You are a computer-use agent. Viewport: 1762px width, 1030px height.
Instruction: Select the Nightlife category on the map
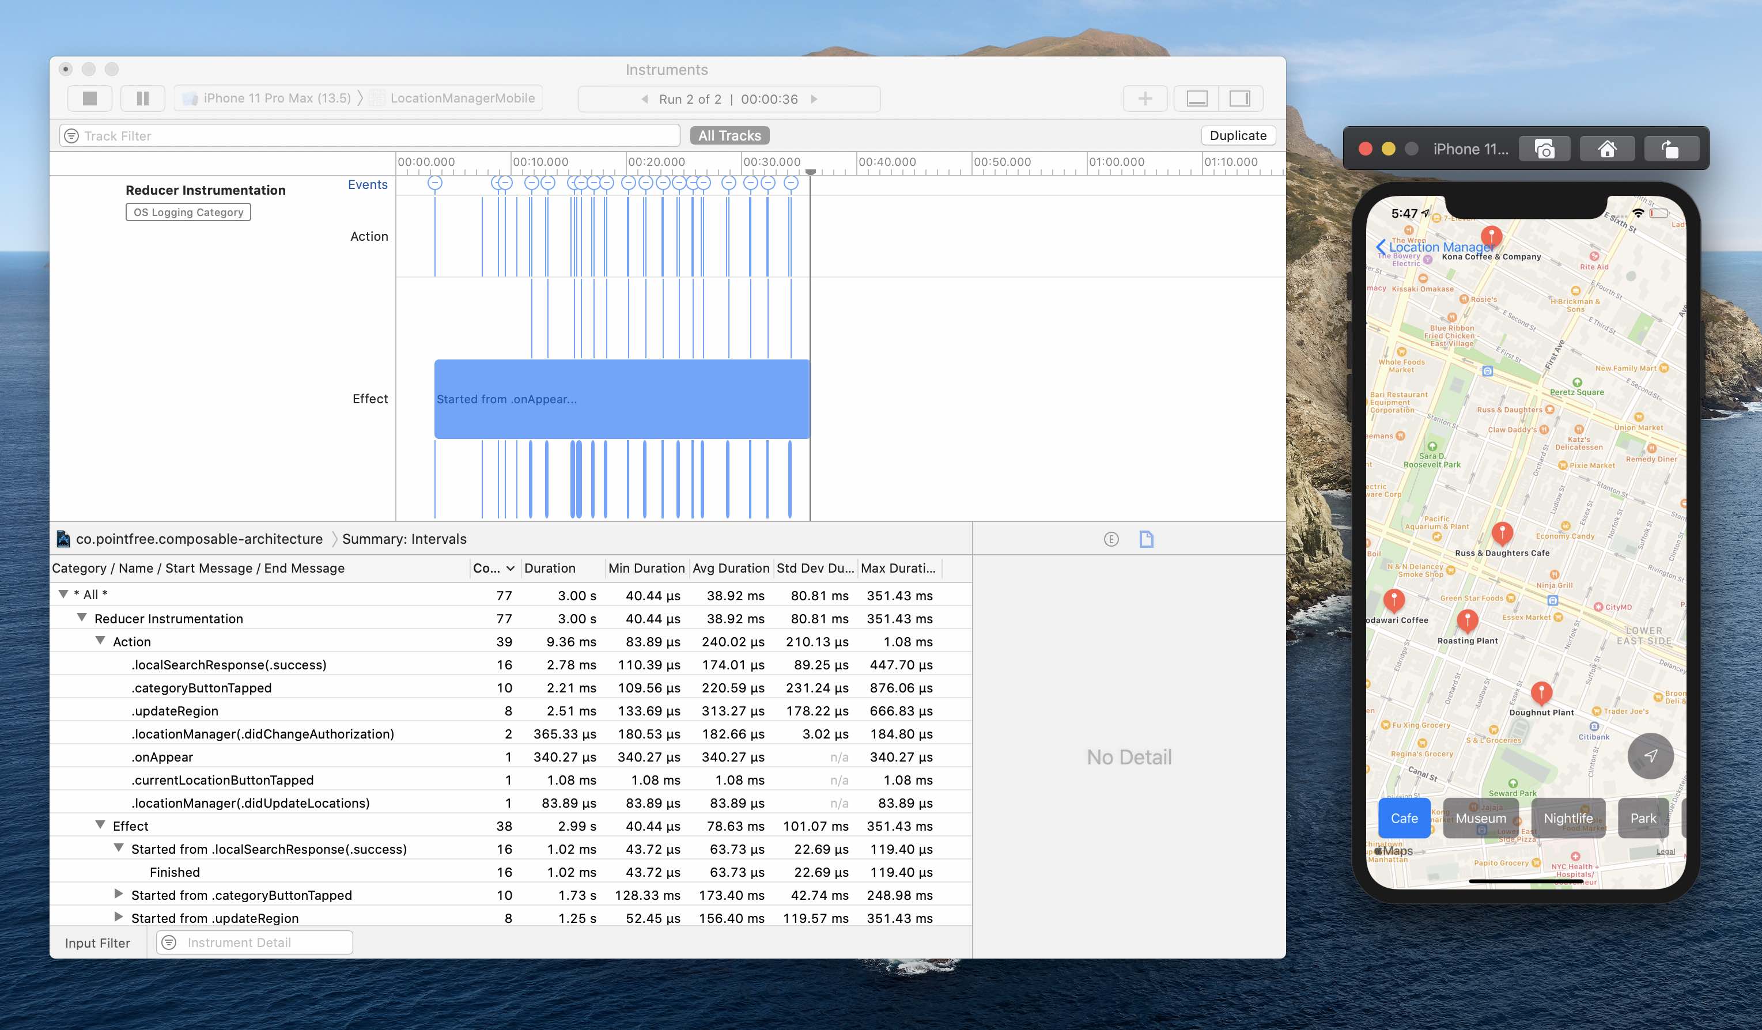1568,818
